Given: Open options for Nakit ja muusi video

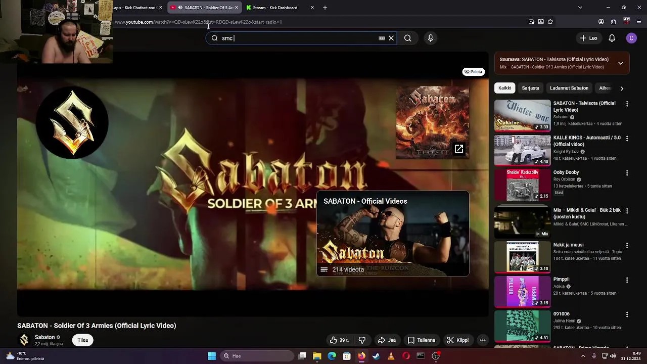Looking at the screenshot, I should coord(627,245).
